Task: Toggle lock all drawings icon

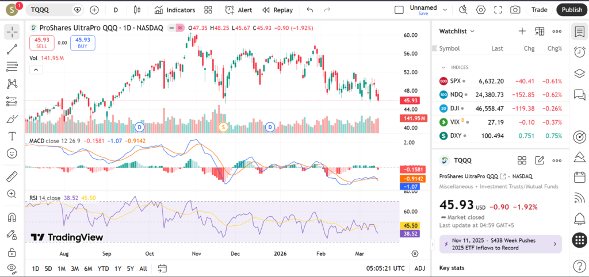Action: tap(12, 252)
